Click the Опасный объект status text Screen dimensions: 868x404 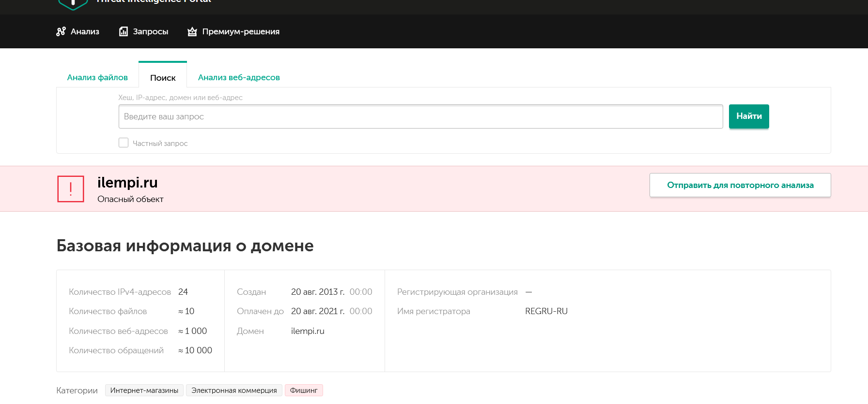pyautogui.click(x=130, y=199)
